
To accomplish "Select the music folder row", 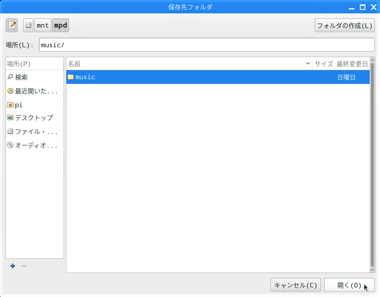I will coord(218,77).
